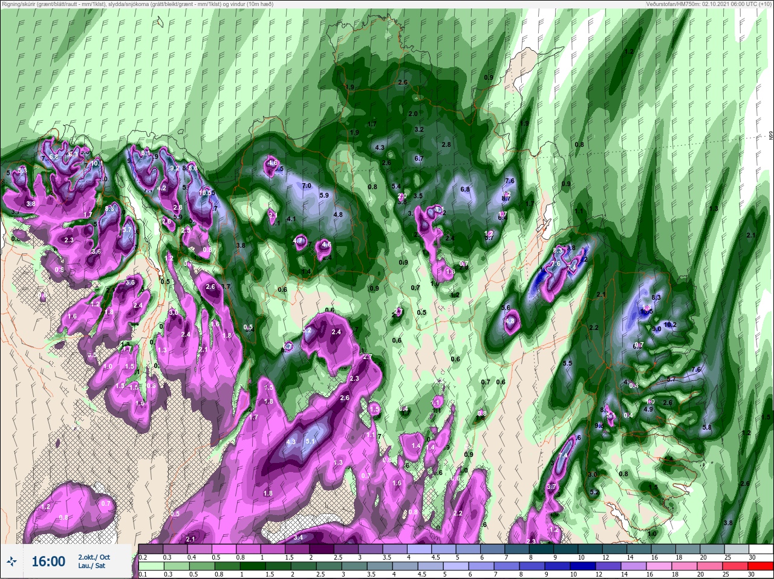Click the 5.2 precipitation value on map
Viewport: 774px width, 579px height.
(594, 493)
